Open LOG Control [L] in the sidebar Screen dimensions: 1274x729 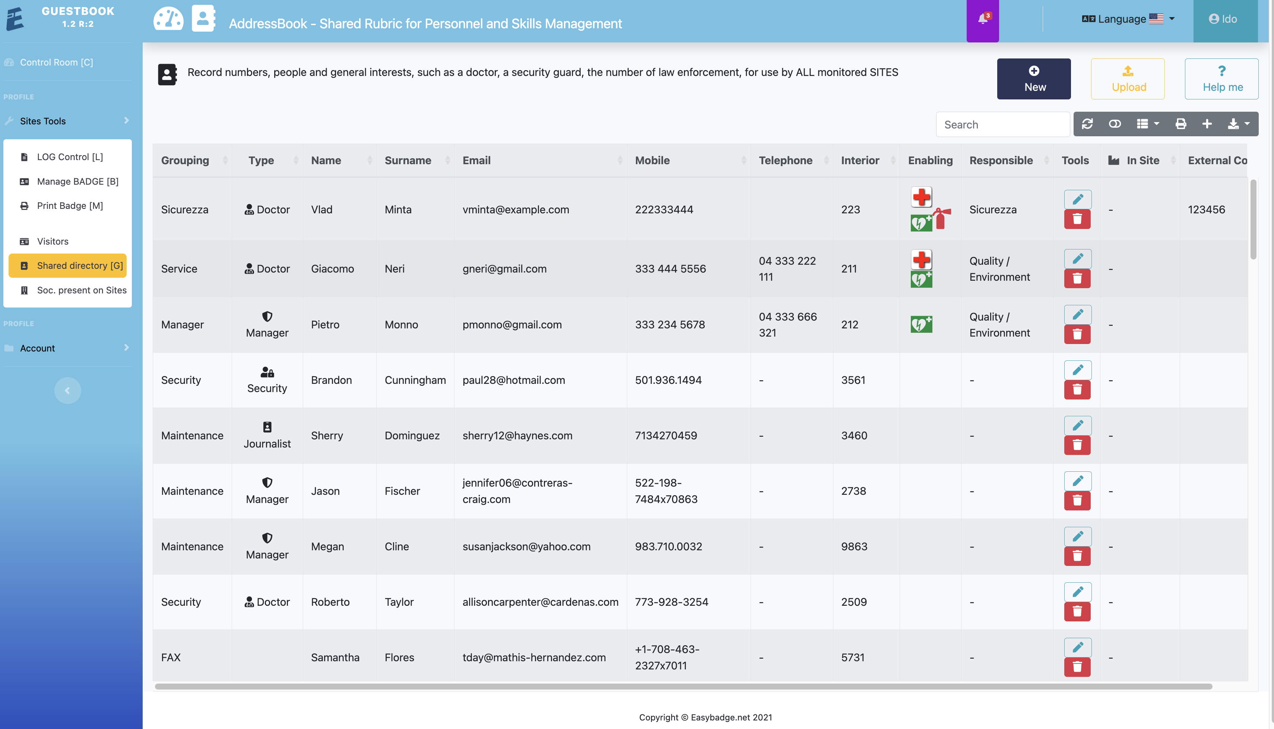[x=70, y=157]
